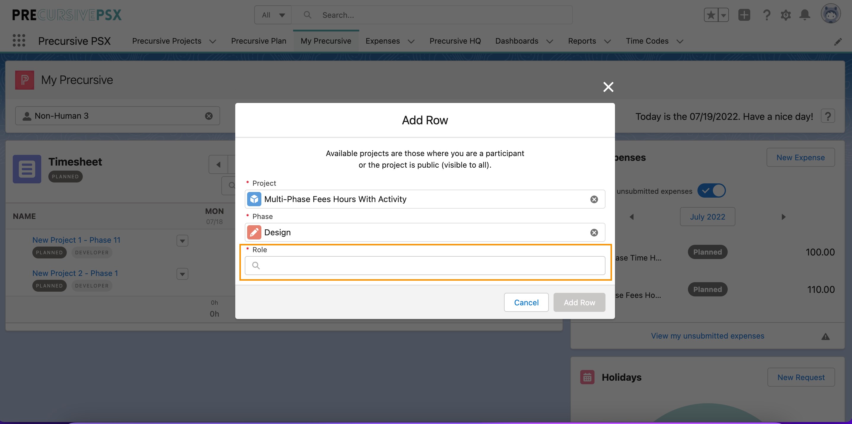Click the help question mark icon
The image size is (852, 424).
coord(767,15)
